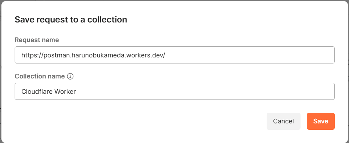Click the "Collection name" field label
Image resolution: width=349 pixels, height=143 pixels.
pos(40,76)
